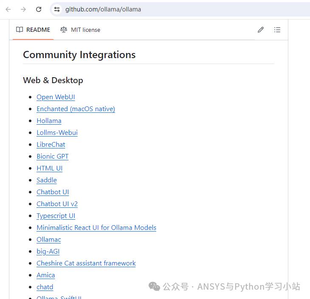This screenshot has width=310, height=299.
Task: Visit the Lollms-Webui link
Action: tap(57, 132)
